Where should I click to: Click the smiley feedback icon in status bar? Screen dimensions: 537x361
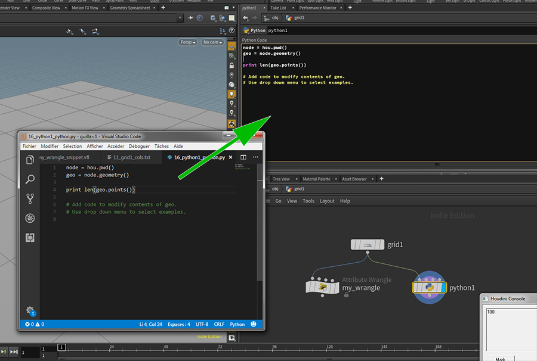254,325
